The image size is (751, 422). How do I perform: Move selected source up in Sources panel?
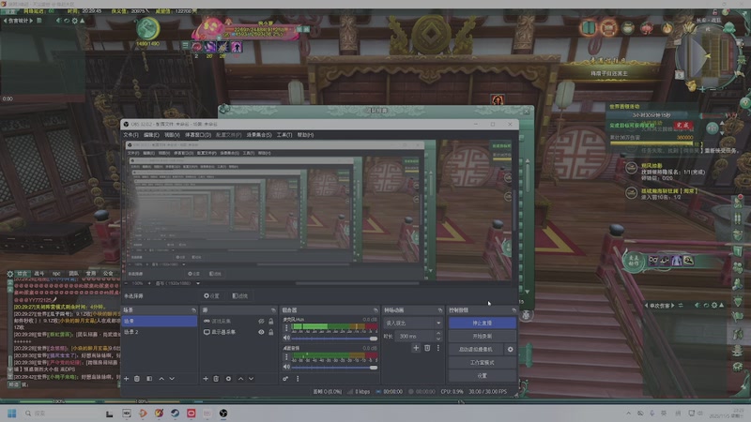[240, 379]
